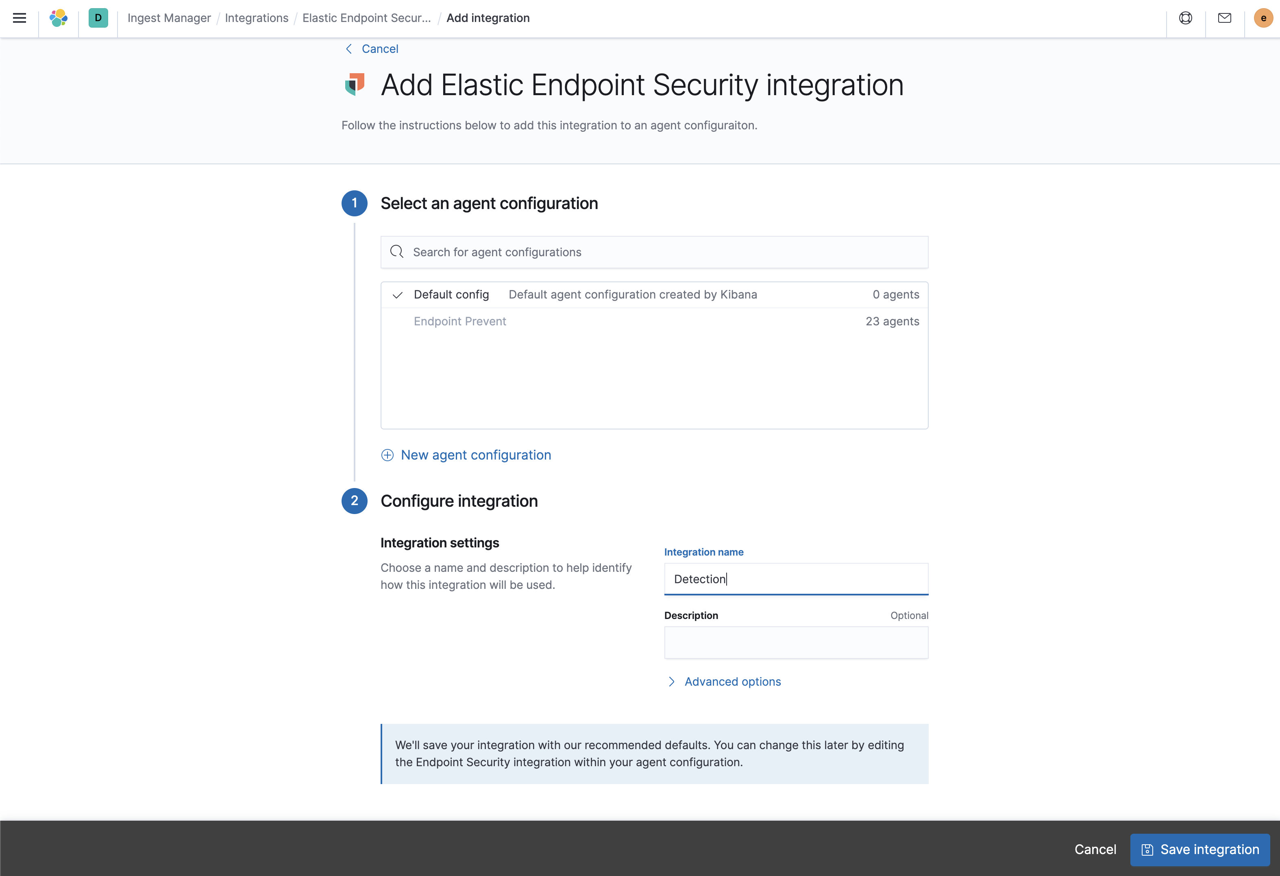Go to Integrations breadcrumb
The height and width of the screenshot is (876, 1280).
tap(257, 18)
